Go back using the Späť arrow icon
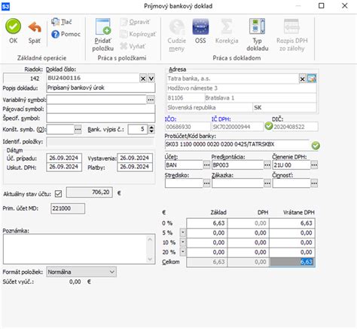This screenshot has width=357, height=329. (35, 27)
